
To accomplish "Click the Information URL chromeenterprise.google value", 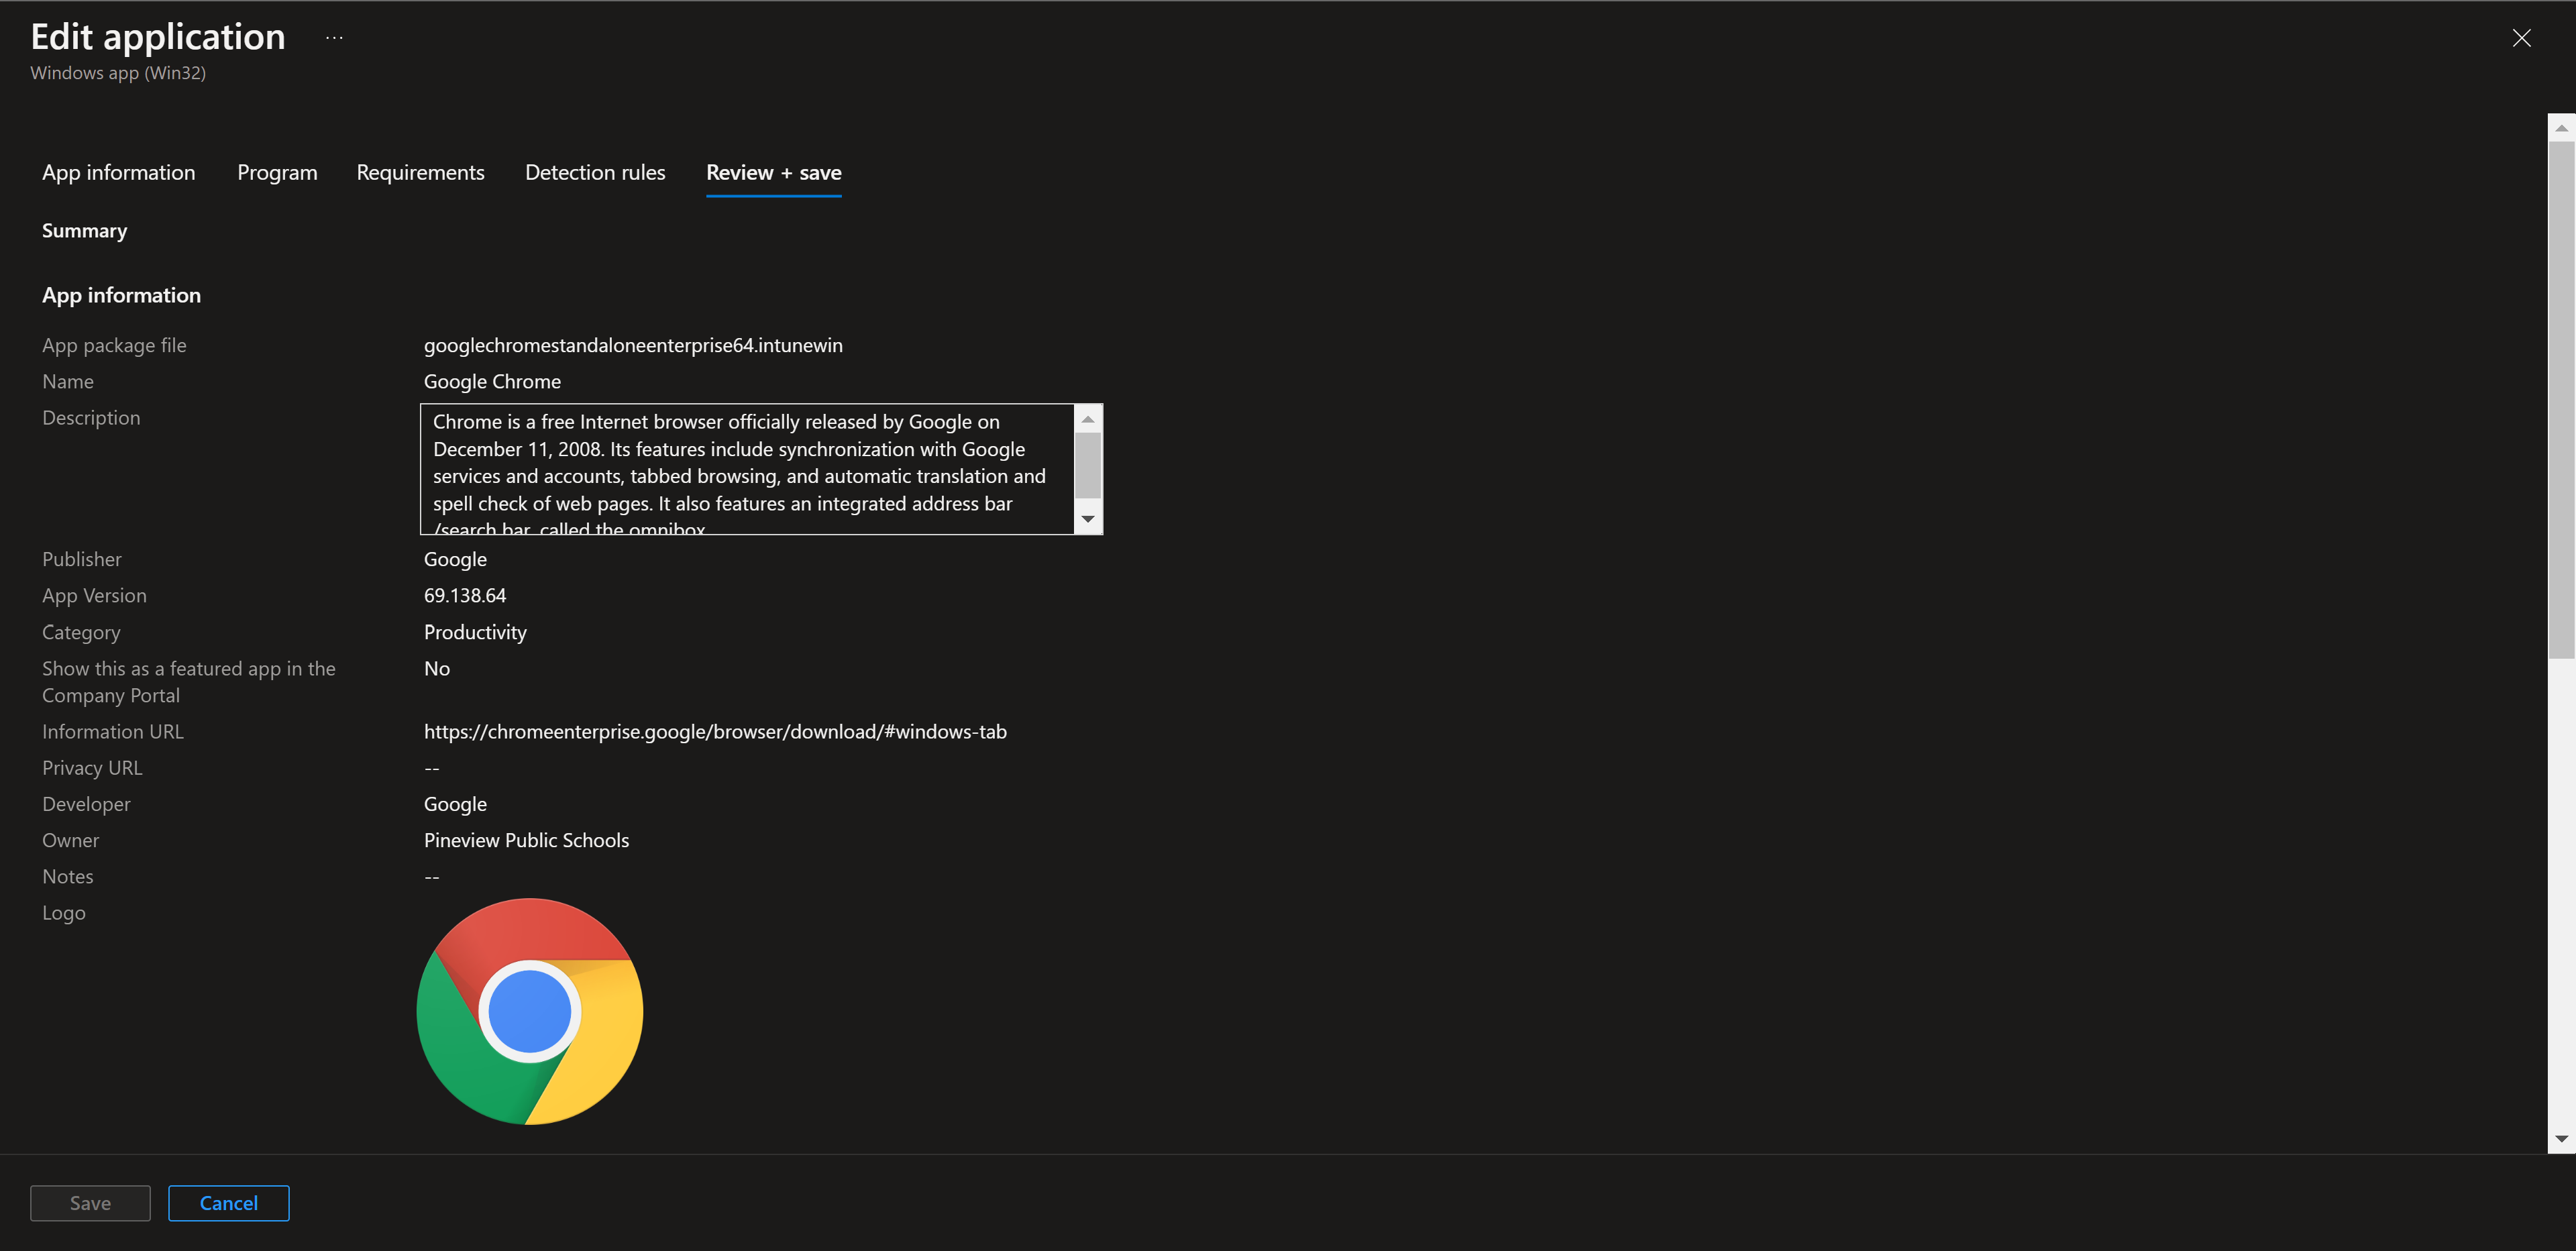I will pos(715,731).
